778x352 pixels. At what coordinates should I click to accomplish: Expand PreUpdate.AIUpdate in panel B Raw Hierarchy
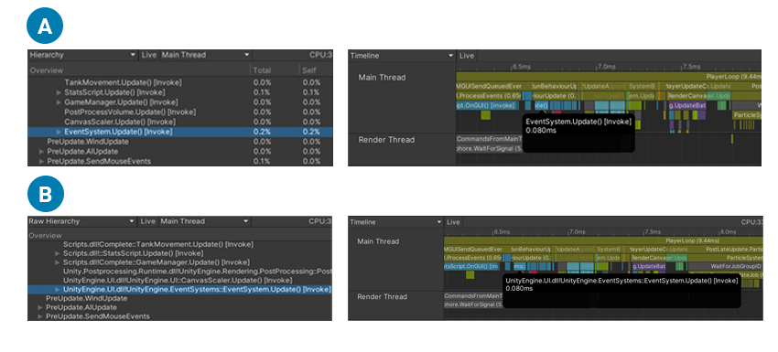(40, 307)
